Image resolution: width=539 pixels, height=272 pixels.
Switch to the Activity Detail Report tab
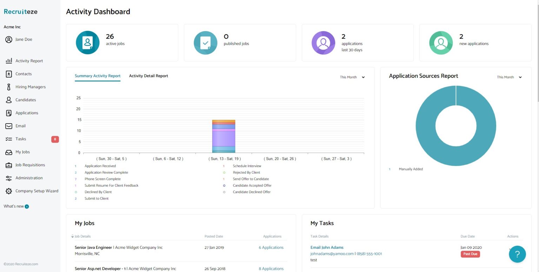(x=148, y=76)
